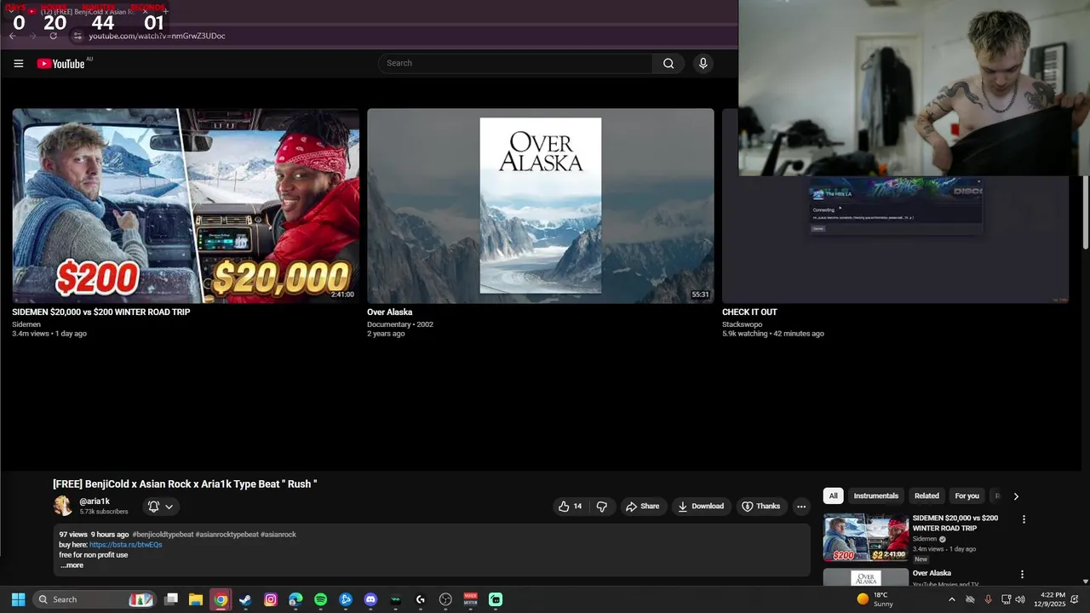Open the clock showing 4:22 PM
This screenshot has width=1090, height=613.
pyautogui.click(x=1050, y=599)
